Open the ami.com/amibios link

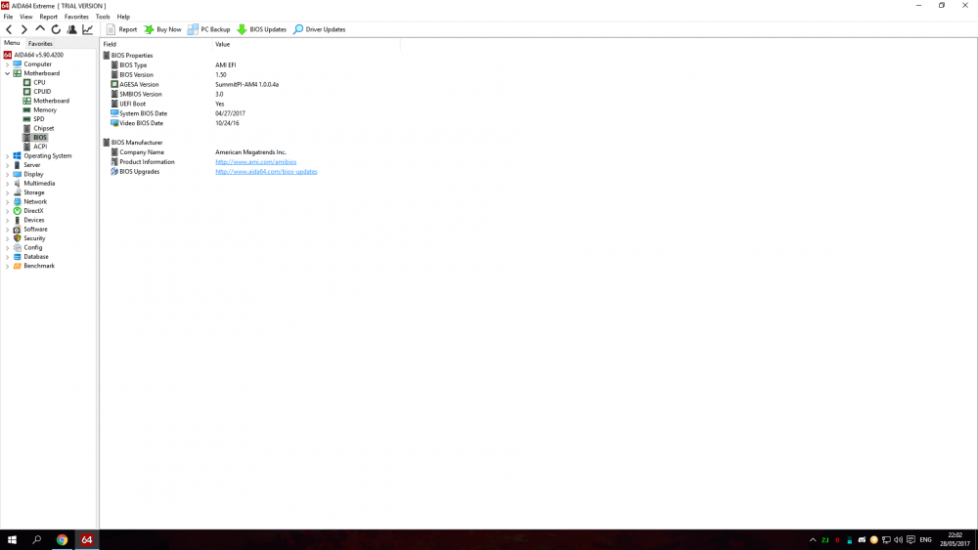(x=255, y=162)
